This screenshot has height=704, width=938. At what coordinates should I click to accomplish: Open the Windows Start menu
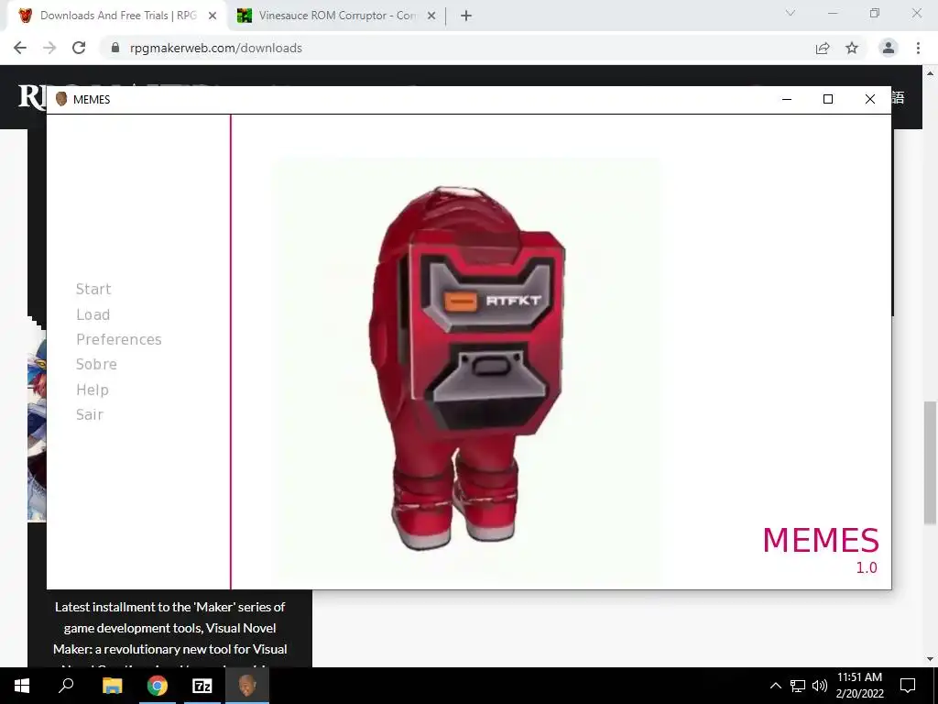(22, 686)
